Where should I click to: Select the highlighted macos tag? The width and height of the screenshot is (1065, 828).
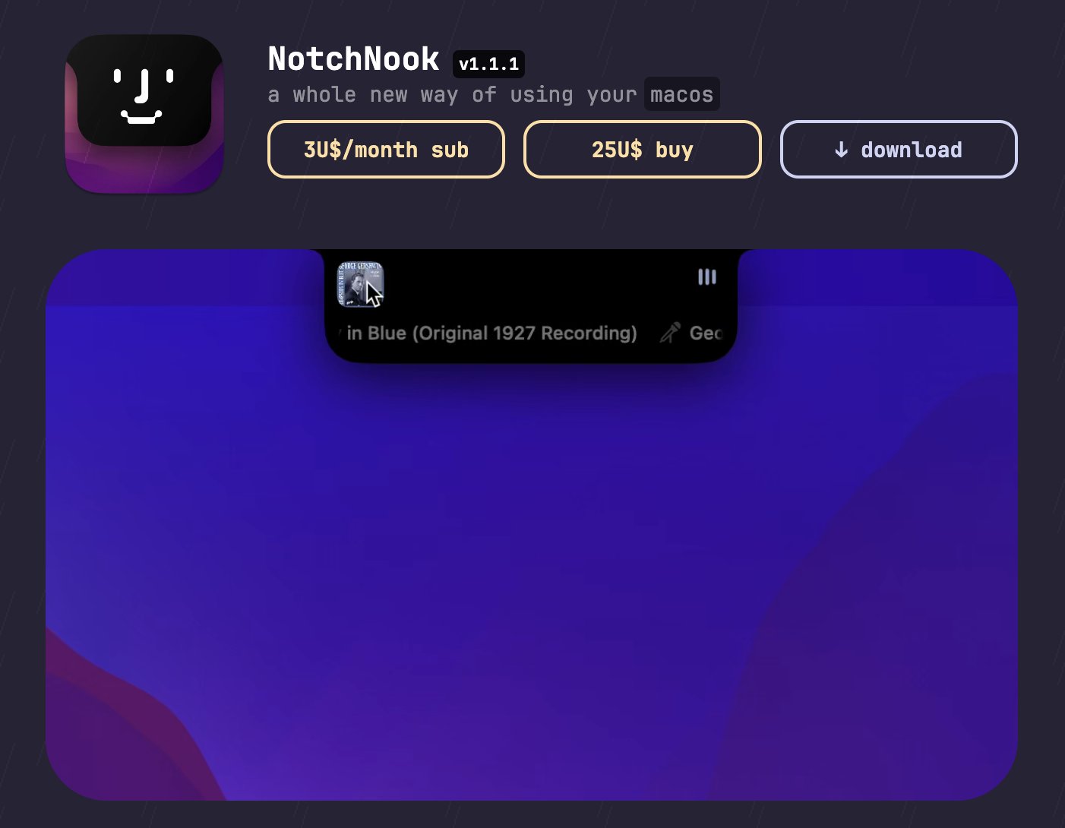(x=681, y=94)
